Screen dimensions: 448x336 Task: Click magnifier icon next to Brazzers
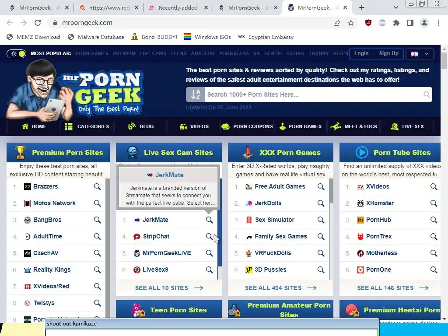pyautogui.click(x=98, y=187)
